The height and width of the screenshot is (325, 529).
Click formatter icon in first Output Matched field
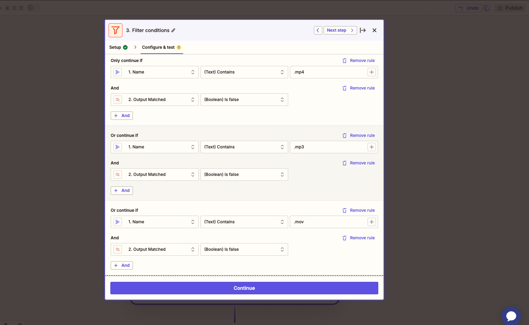(118, 100)
